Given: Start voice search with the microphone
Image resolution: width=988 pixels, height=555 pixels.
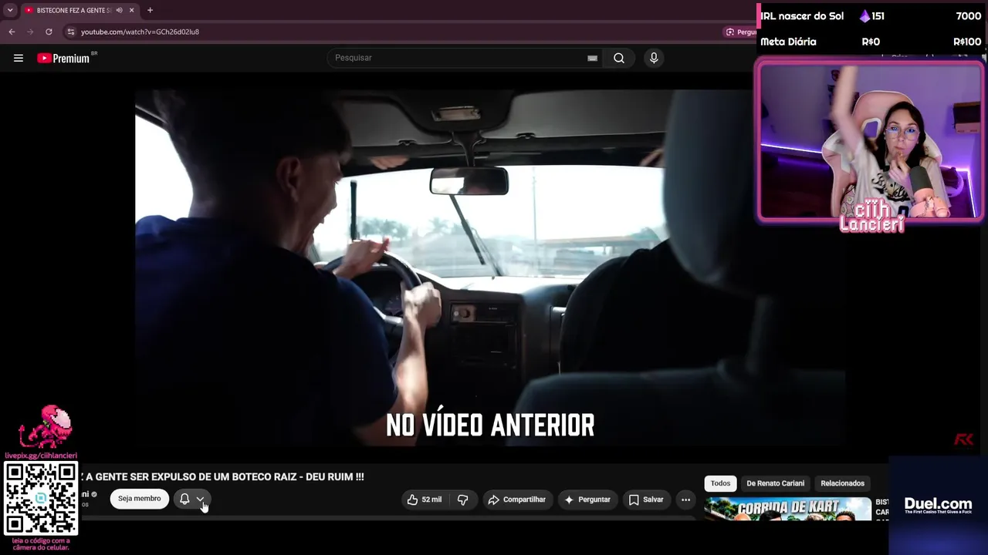Looking at the screenshot, I should coord(654,58).
